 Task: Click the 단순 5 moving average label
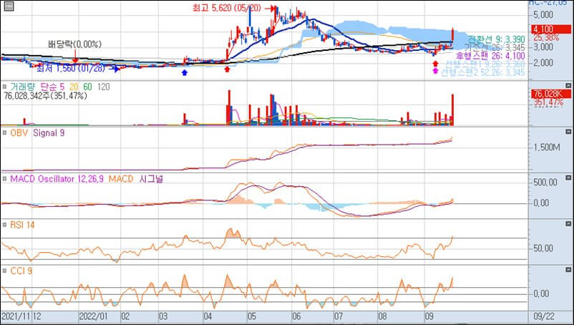(x=52, y=87)
